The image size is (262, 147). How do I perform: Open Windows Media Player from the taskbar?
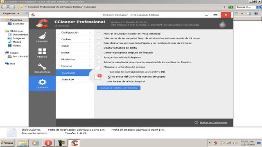35,143
